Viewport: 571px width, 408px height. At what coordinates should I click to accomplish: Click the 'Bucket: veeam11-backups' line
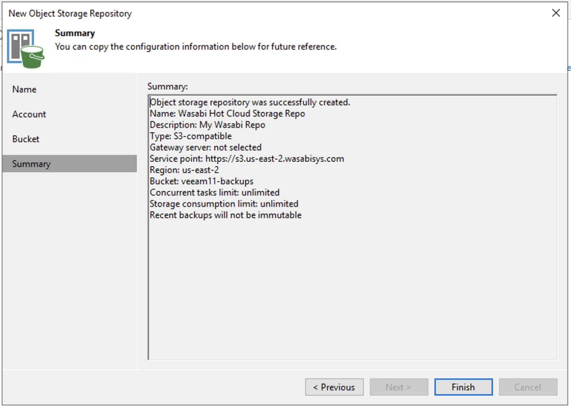pos(201,181)
